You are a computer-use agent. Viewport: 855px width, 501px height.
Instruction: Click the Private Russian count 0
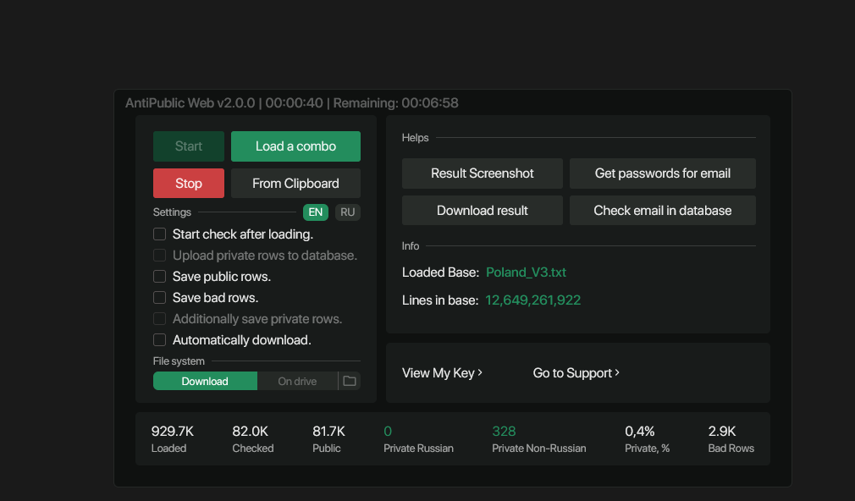point(388,432)
